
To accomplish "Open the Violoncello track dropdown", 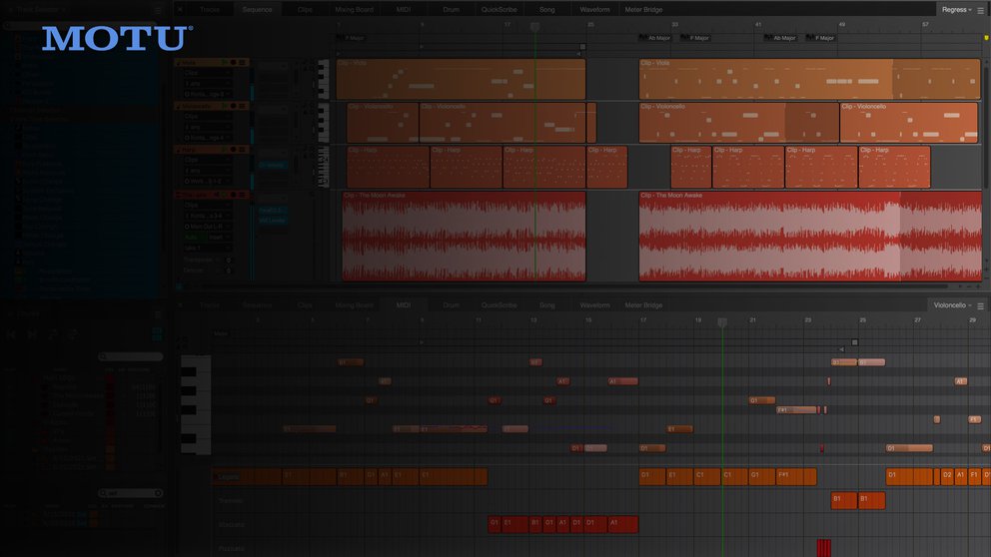I will point(953,304).
